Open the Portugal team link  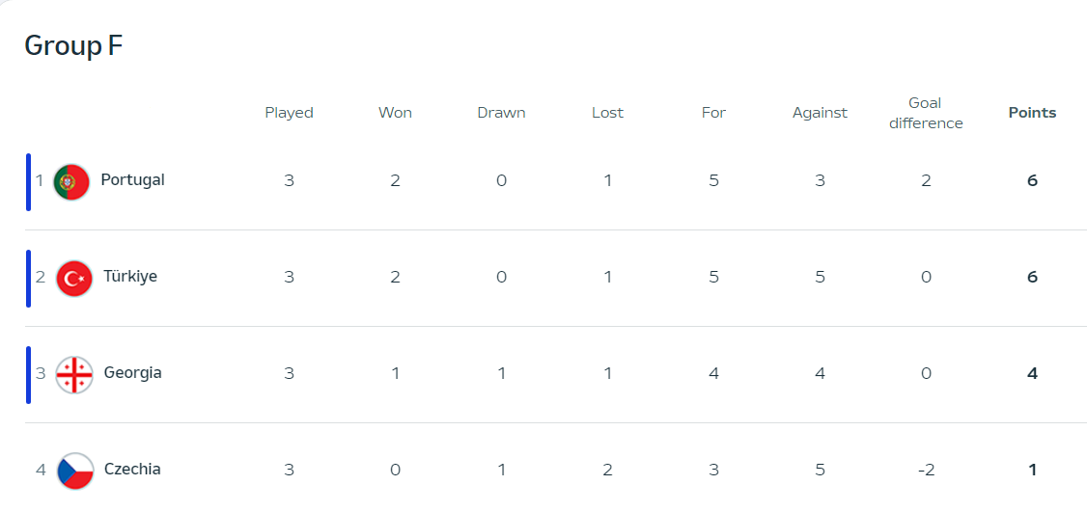pos(132,180)
